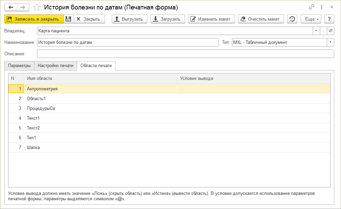Click the Очистить макет button
The height and width of the screenshot is (209, 341).
tap(261, 19)
